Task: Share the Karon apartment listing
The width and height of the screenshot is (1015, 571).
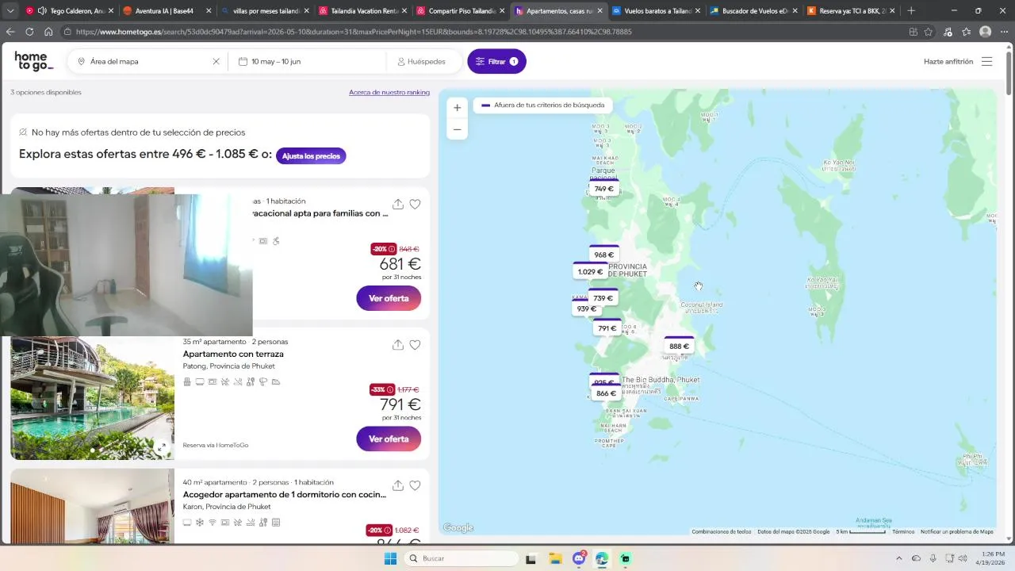Action: coord(398,485)
